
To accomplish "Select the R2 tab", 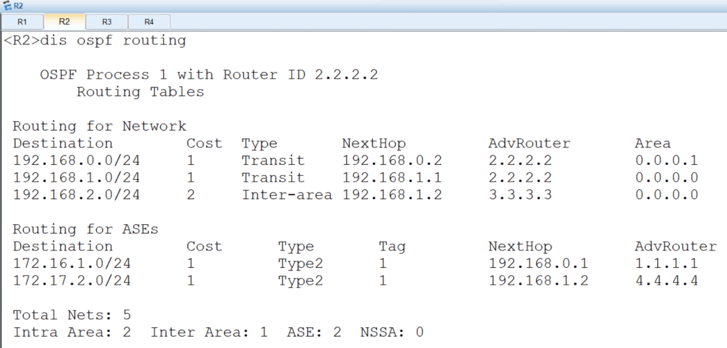I will [x=65, y=22].
